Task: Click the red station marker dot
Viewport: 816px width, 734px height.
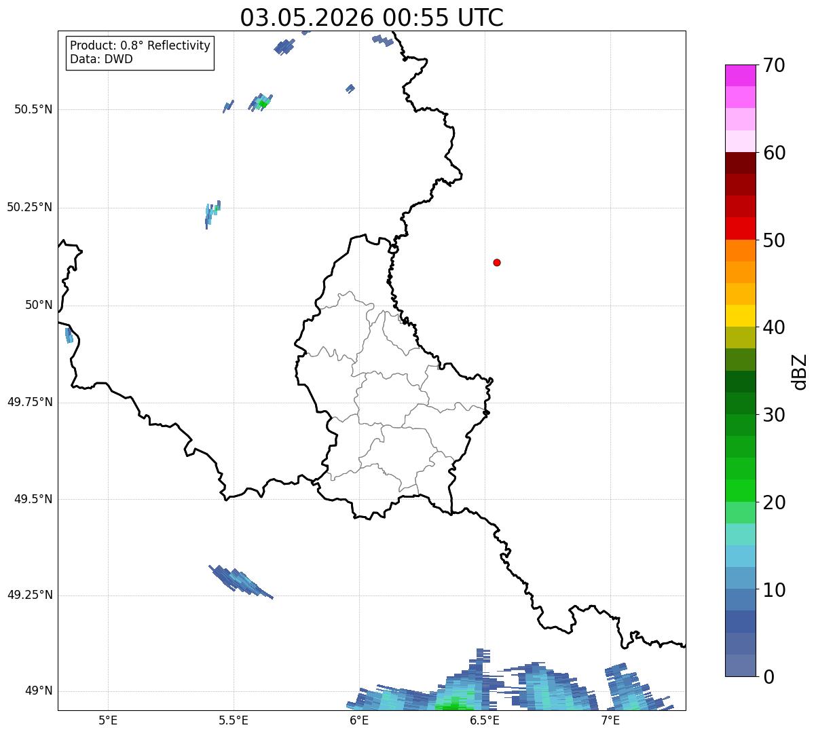Action: click(x=497, y=262)
